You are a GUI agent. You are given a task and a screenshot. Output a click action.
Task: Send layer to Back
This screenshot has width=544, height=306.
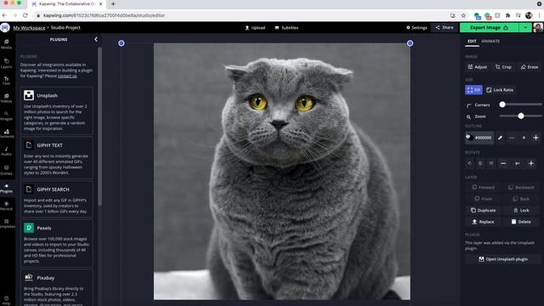[521, 199]
